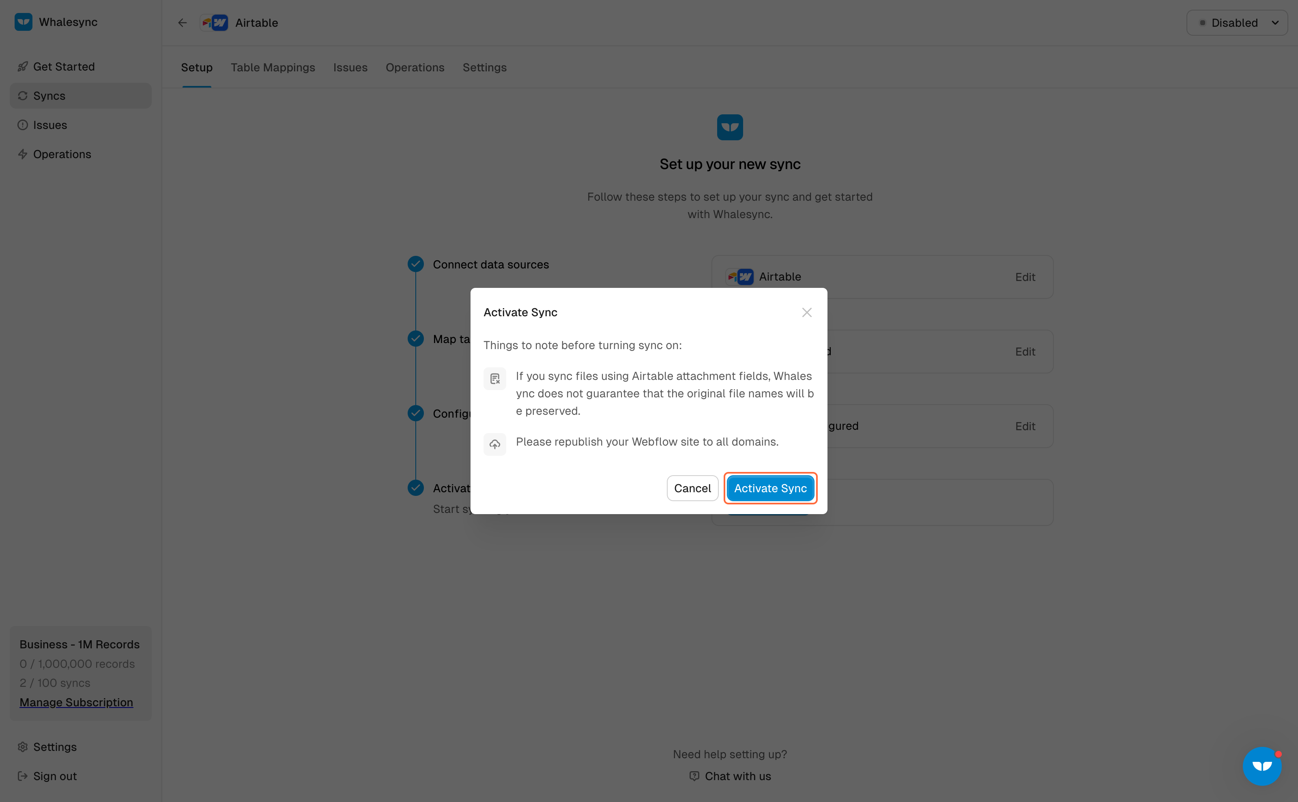Click the Activate Sync dialog title

(520, 313)
